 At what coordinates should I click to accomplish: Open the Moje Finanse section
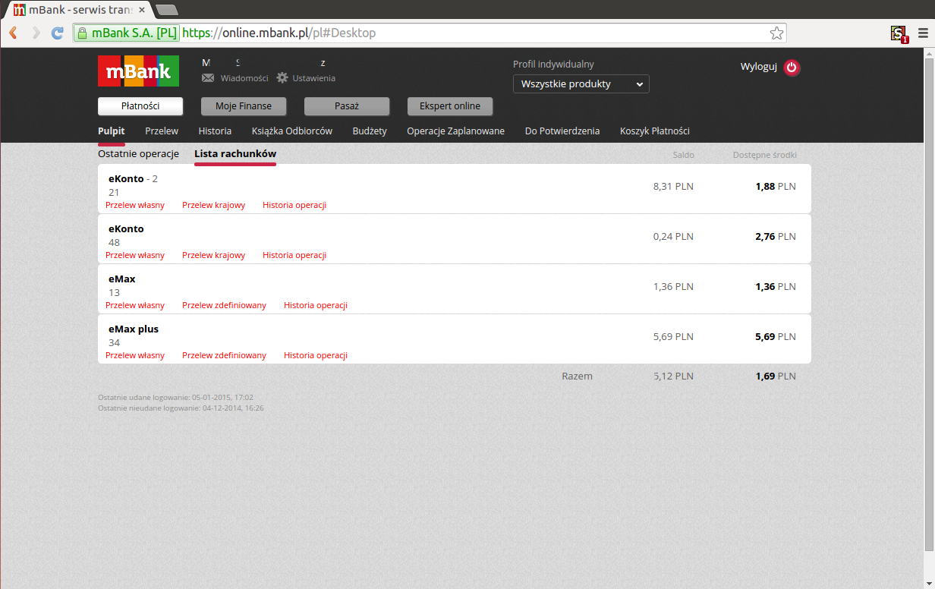click(x=243, y=106)
